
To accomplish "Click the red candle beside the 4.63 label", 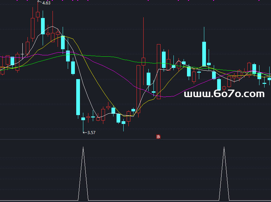I will (x=38, y=14).
